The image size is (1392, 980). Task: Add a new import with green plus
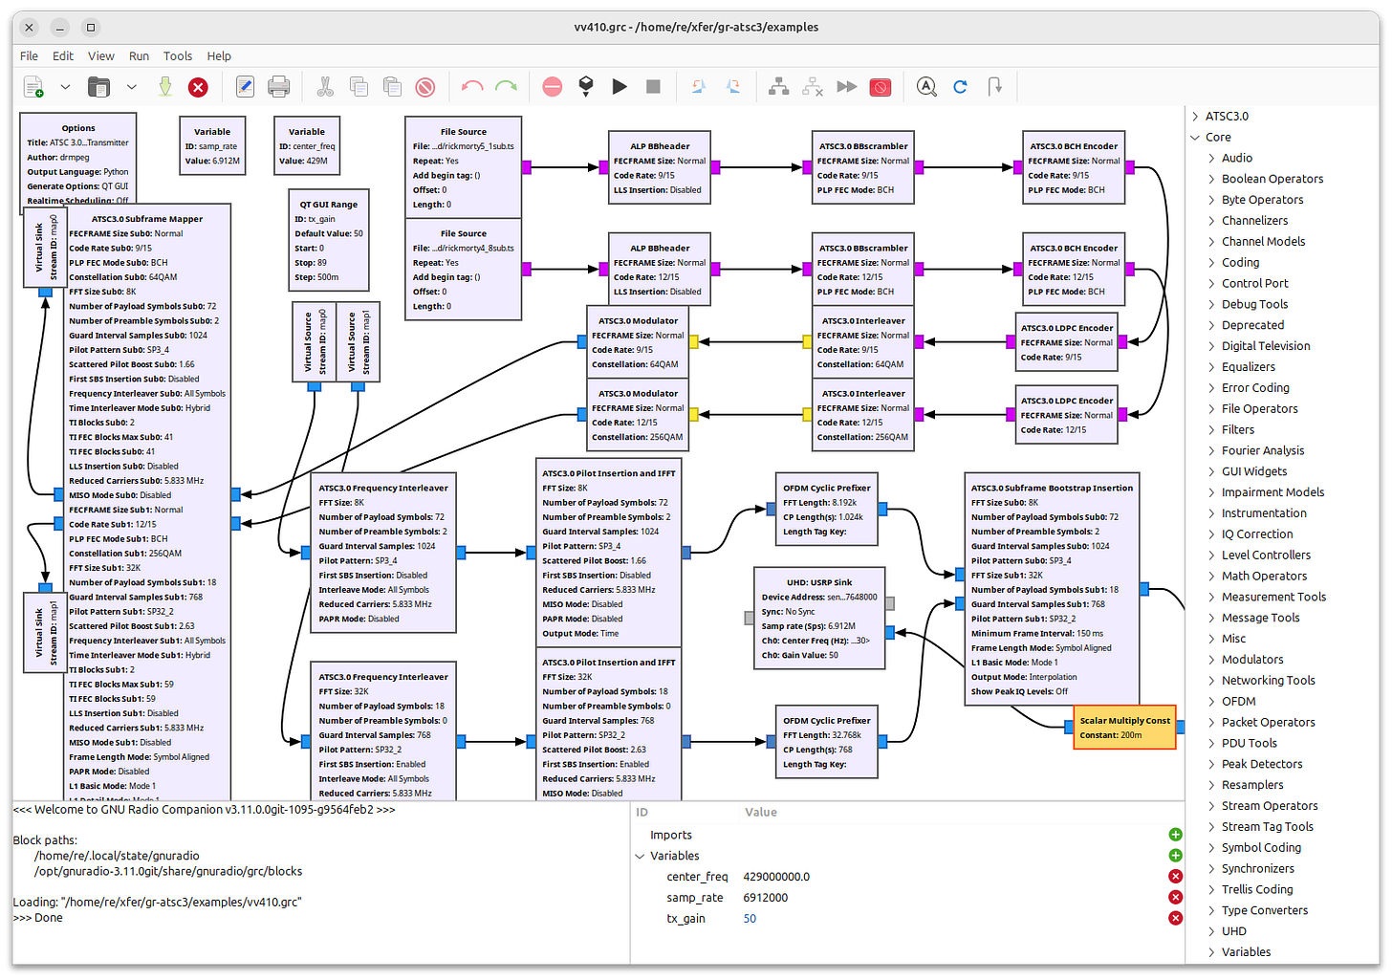pyautogui.click(x=1175, y=835)
